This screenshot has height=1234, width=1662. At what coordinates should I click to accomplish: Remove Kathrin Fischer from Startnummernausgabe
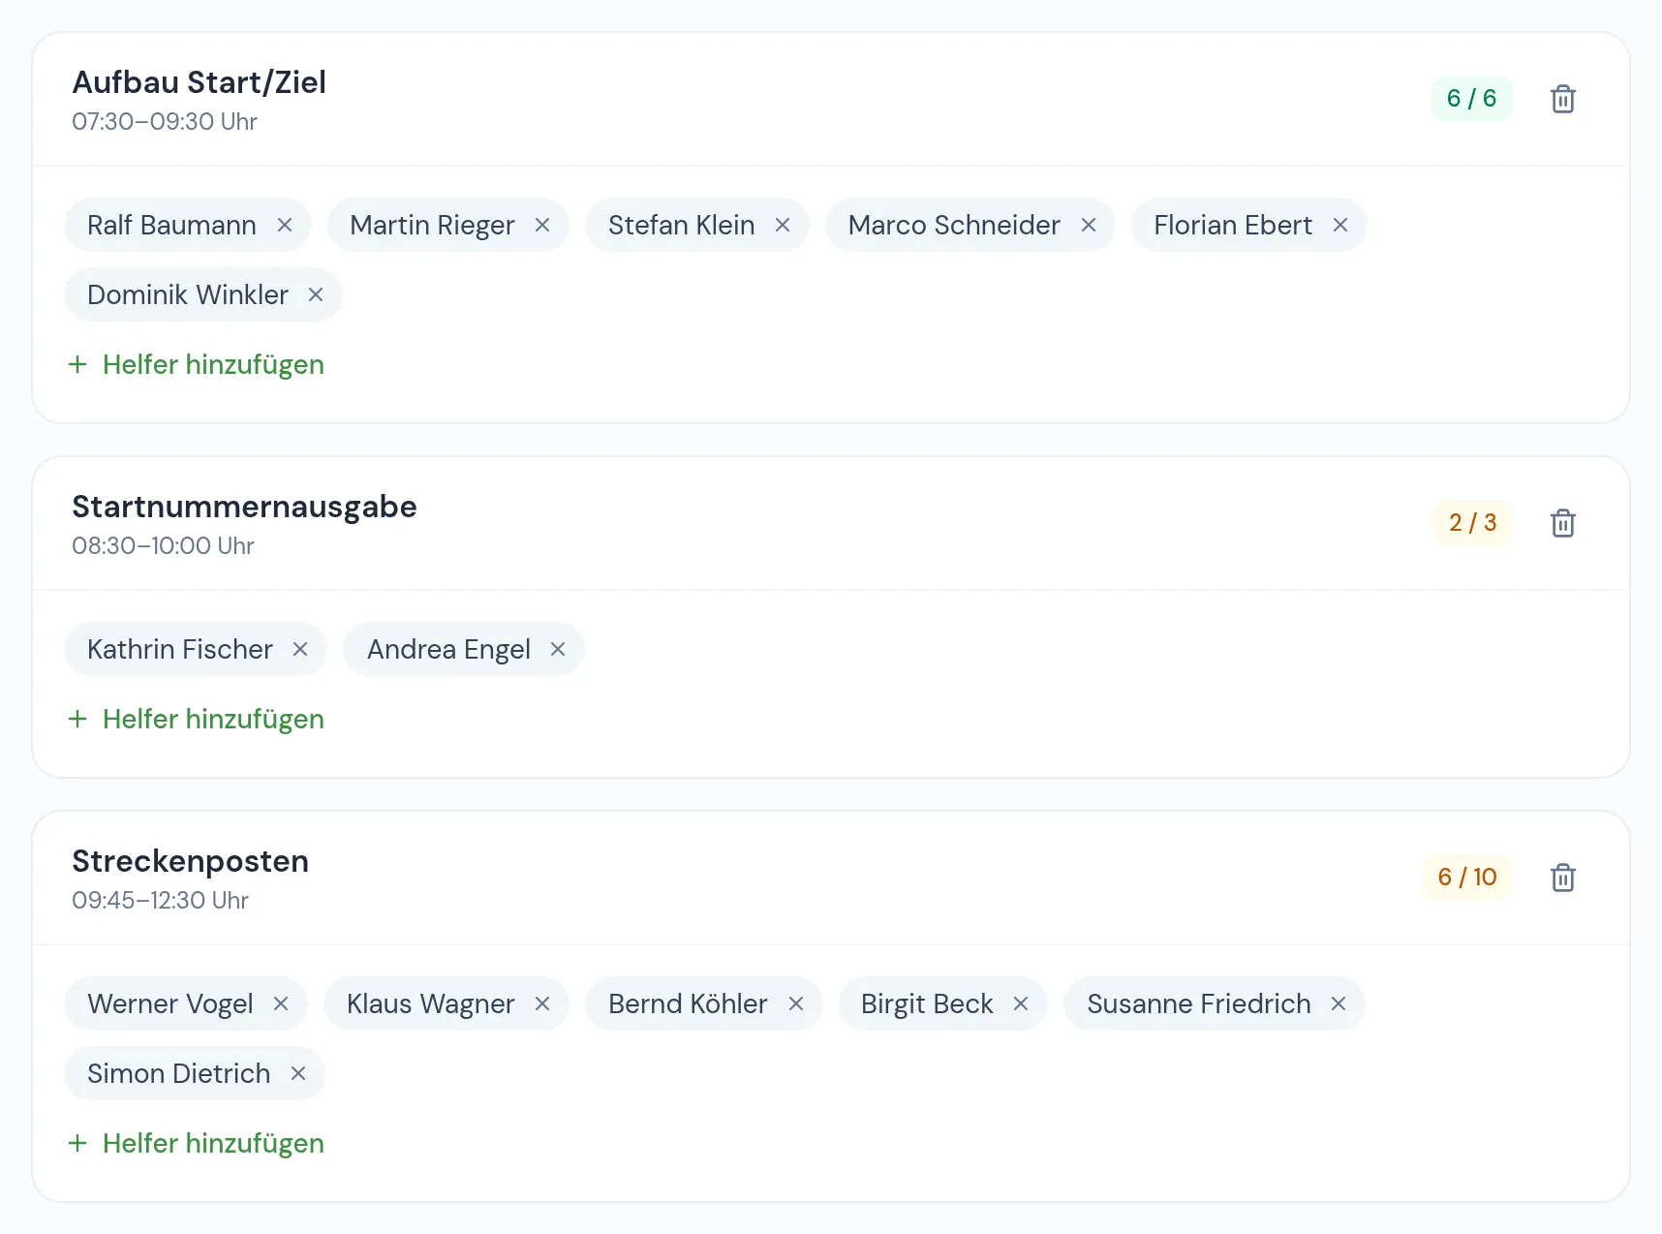300,649
